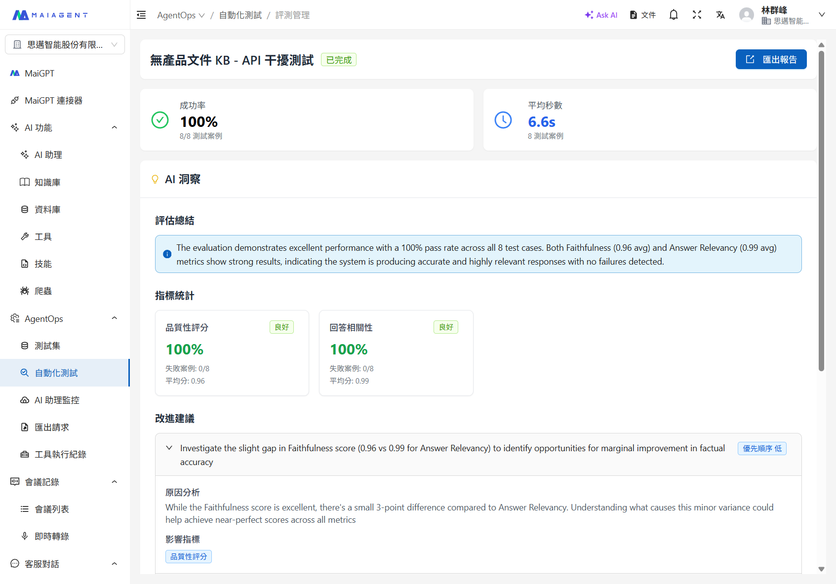Open 工具執行紀錄 menu item
This screenshot has width=836, height=584.
65,454
